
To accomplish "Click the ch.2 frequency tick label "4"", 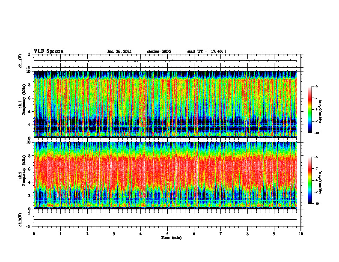I will tap(30, 182).
